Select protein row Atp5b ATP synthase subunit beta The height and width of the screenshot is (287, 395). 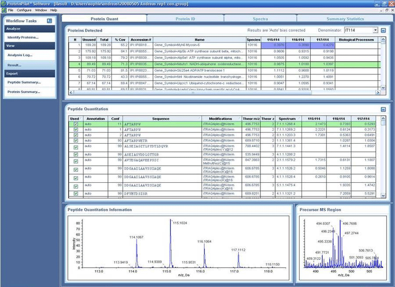[224, 51]
